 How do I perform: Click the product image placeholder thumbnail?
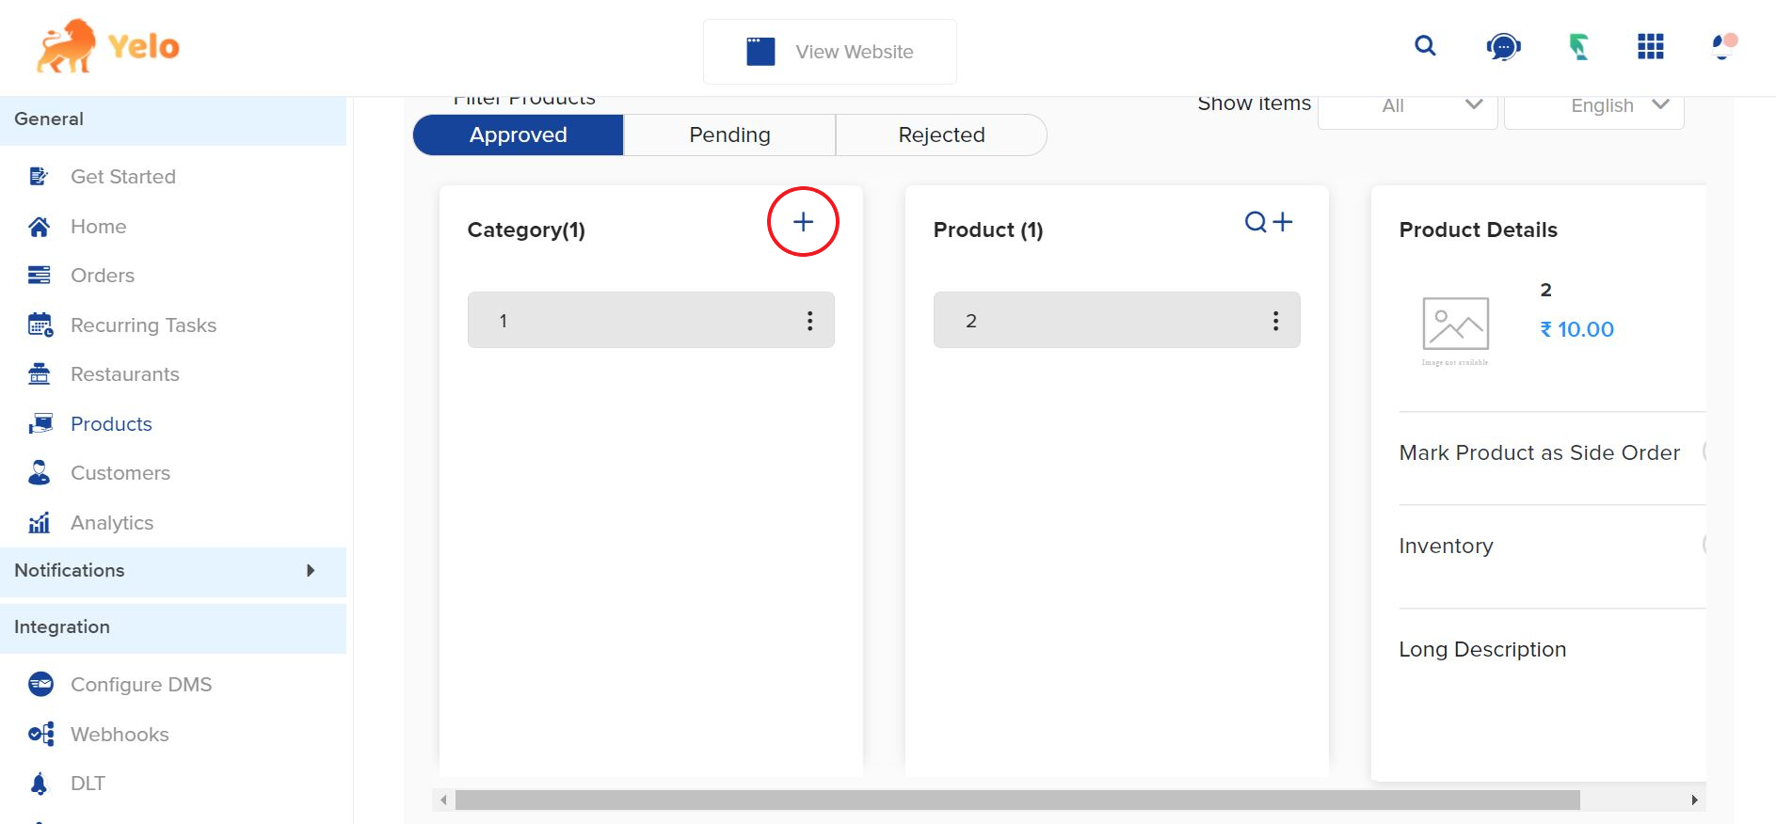point(1455,329)
